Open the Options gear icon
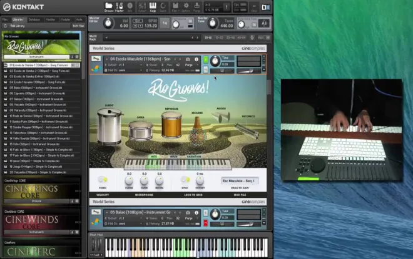 point(186,7)
